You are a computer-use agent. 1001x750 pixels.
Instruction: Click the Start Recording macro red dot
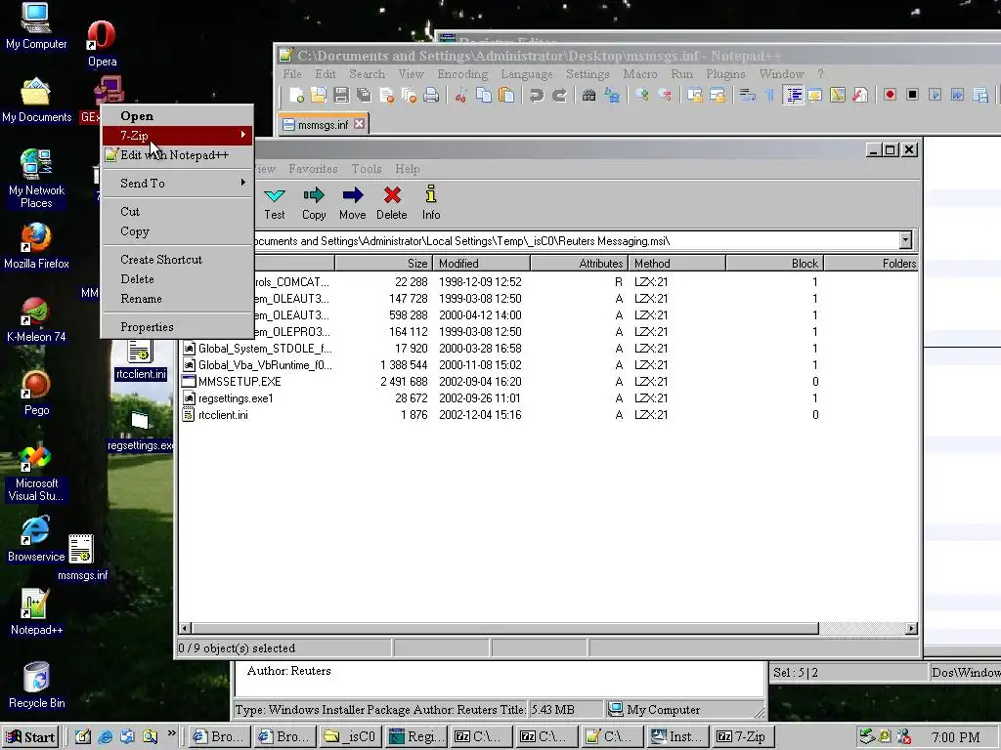tap(890, 95)
